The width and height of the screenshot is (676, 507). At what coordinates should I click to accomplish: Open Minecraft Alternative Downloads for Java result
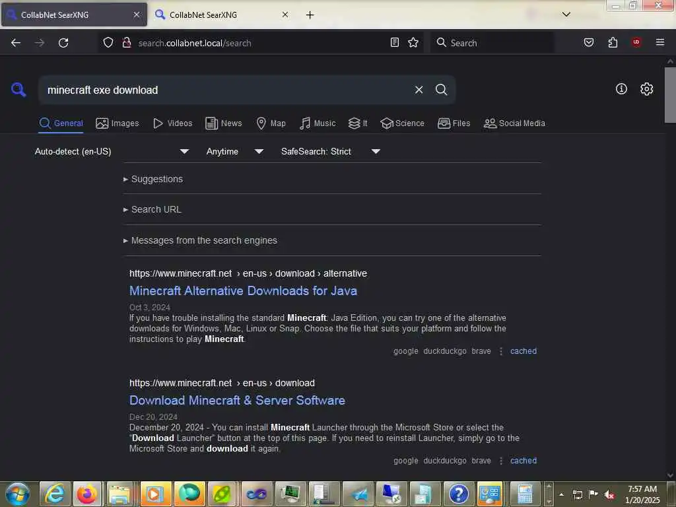tap(243, 291)
